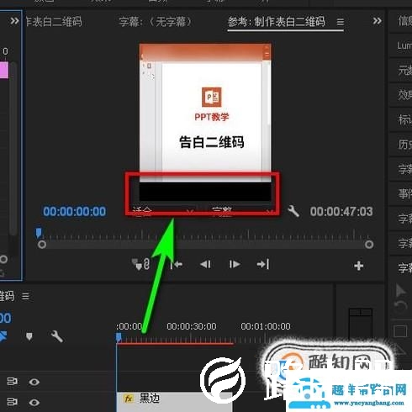Click the 00:00:47:03 duration readout

tap(341, 211)
